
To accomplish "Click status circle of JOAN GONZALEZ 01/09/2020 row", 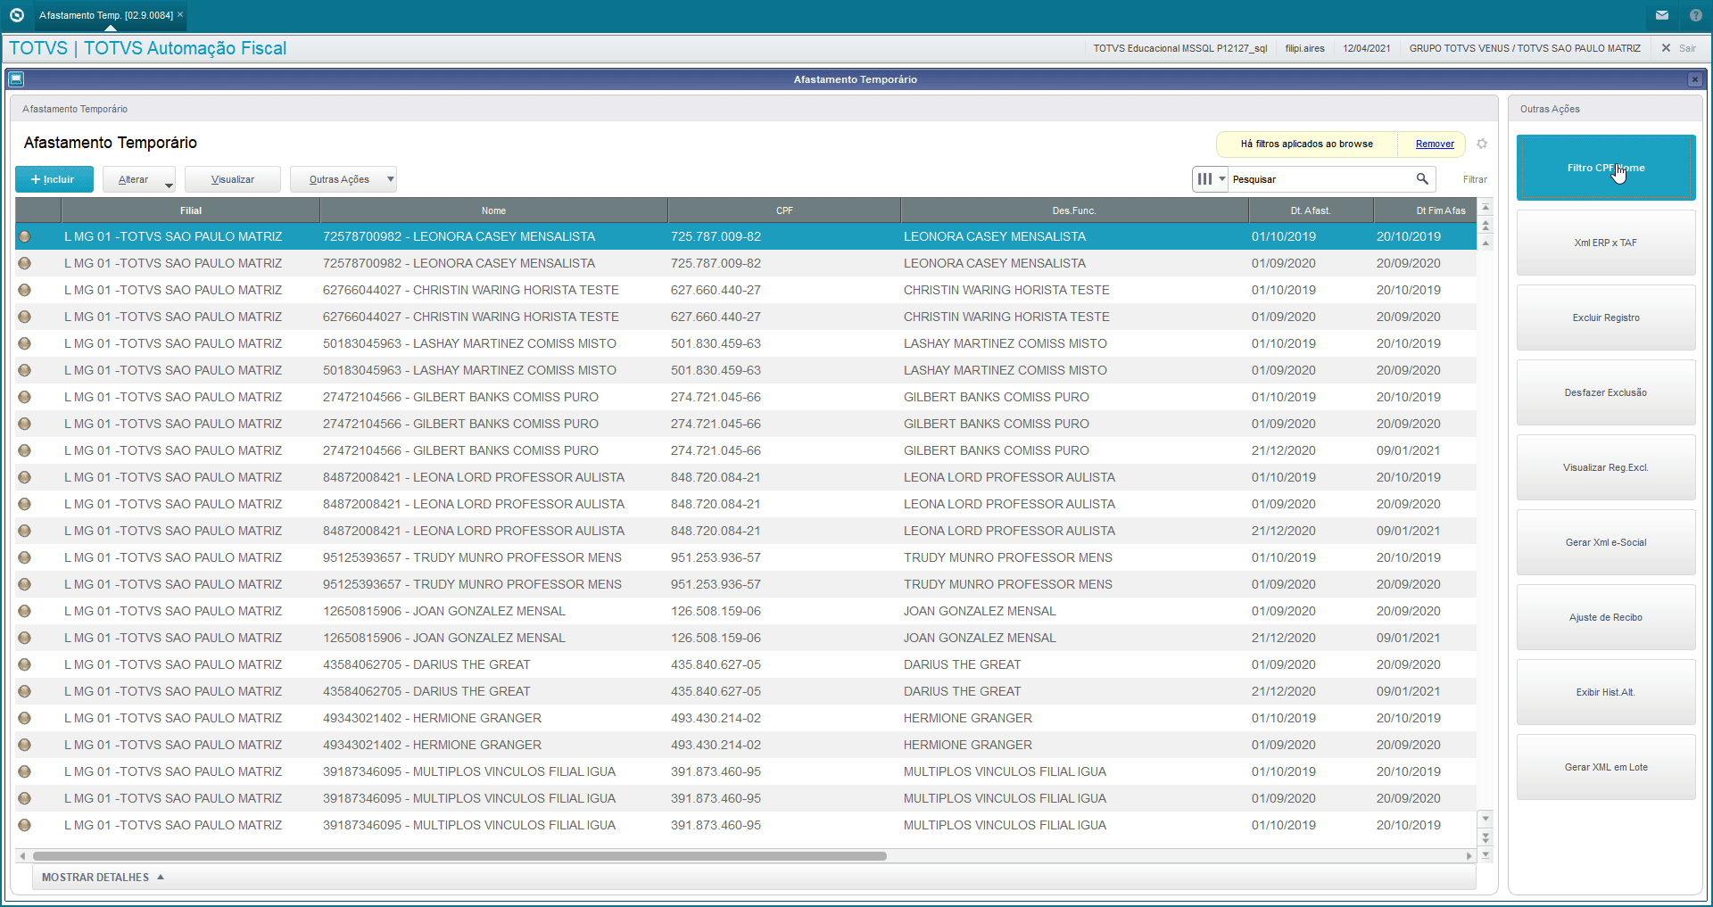I will 25,611.
